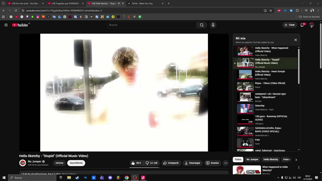Open YouTube notifications bell

click(302, 25)
